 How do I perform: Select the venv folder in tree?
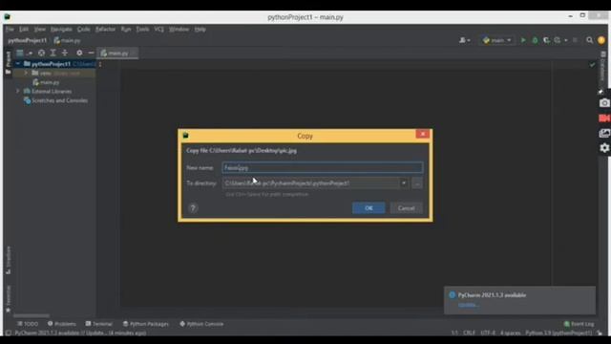pyautogui.click(x=45, y=73)
